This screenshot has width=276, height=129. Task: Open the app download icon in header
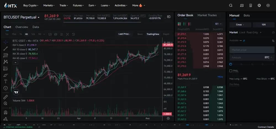point(251,6)
